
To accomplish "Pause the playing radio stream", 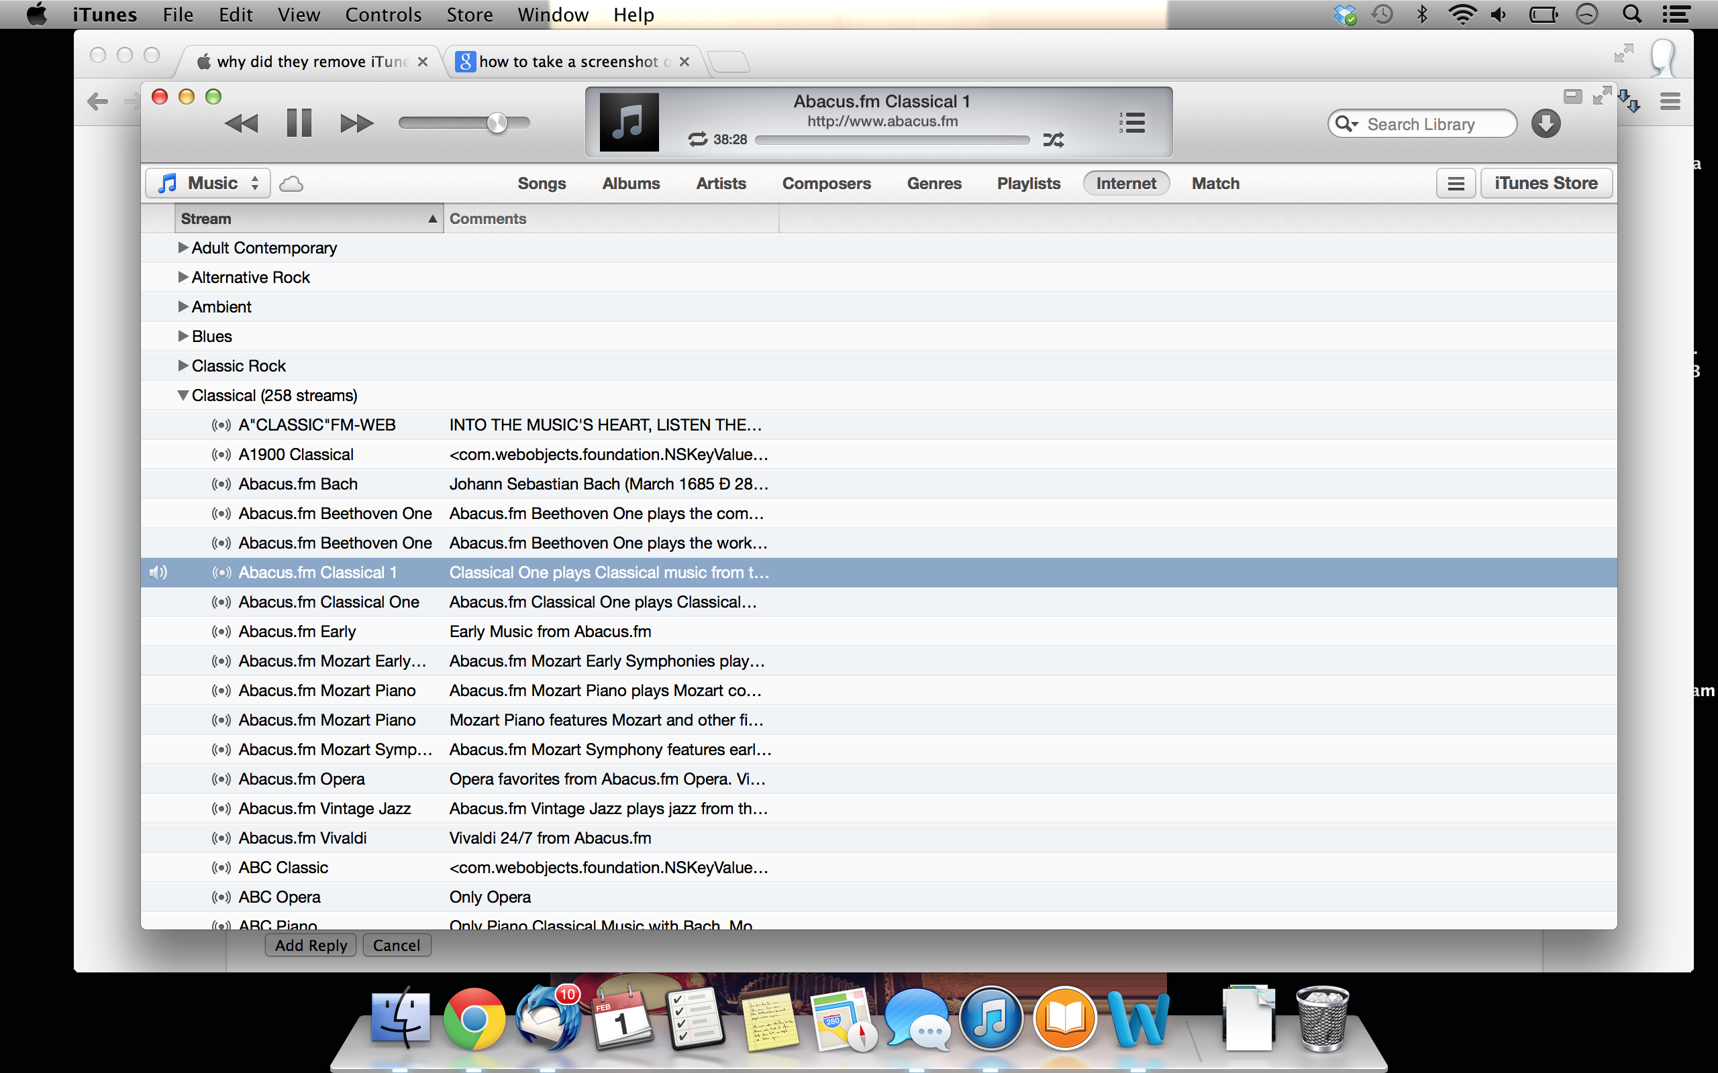I will 299,123.
